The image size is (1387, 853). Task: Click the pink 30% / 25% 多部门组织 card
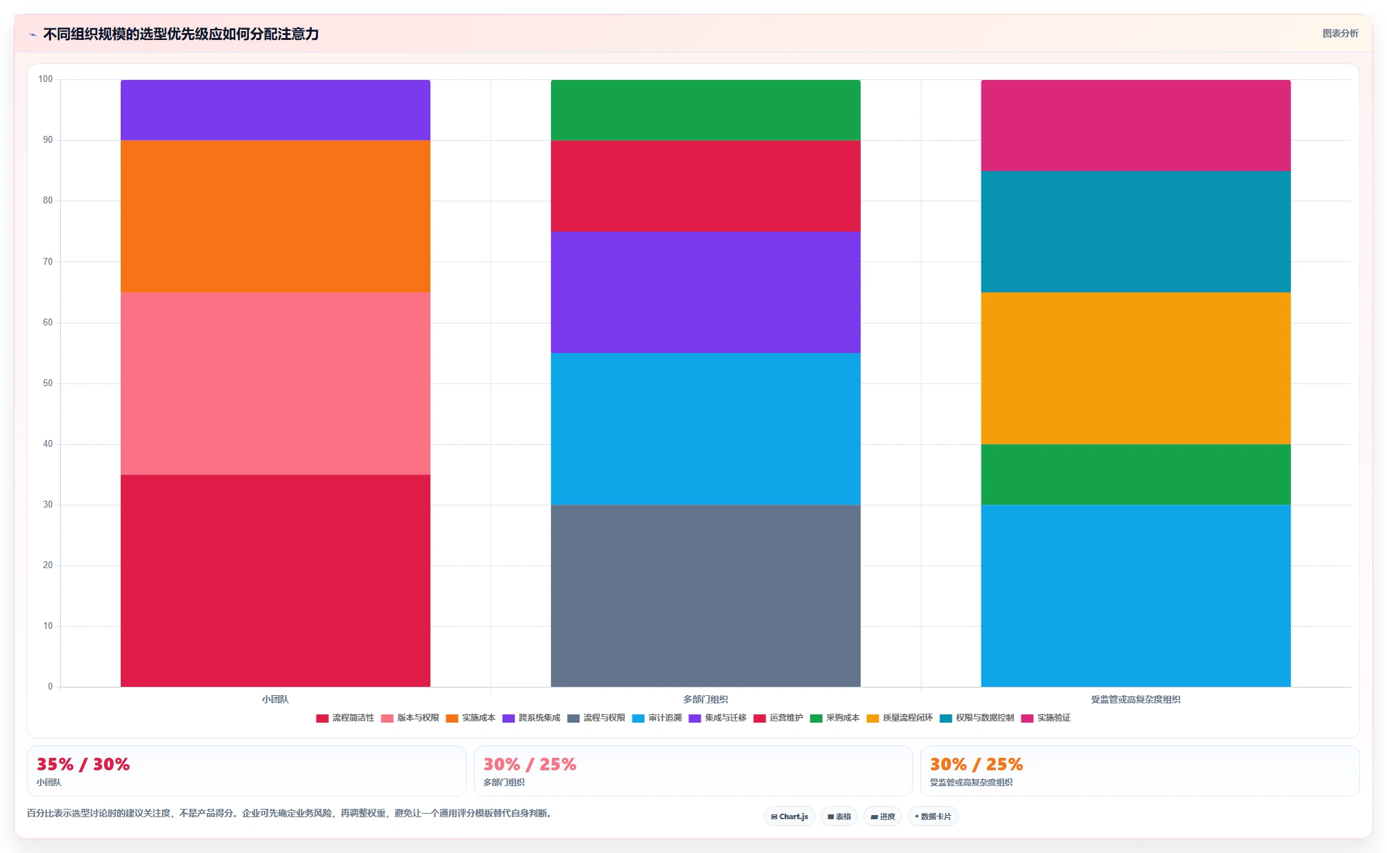coord(693,771)
